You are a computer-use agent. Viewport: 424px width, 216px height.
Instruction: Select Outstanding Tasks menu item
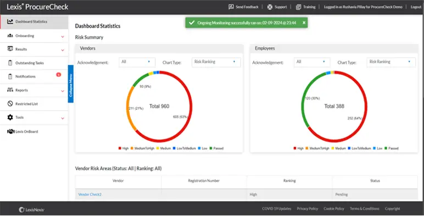[34, 63]
